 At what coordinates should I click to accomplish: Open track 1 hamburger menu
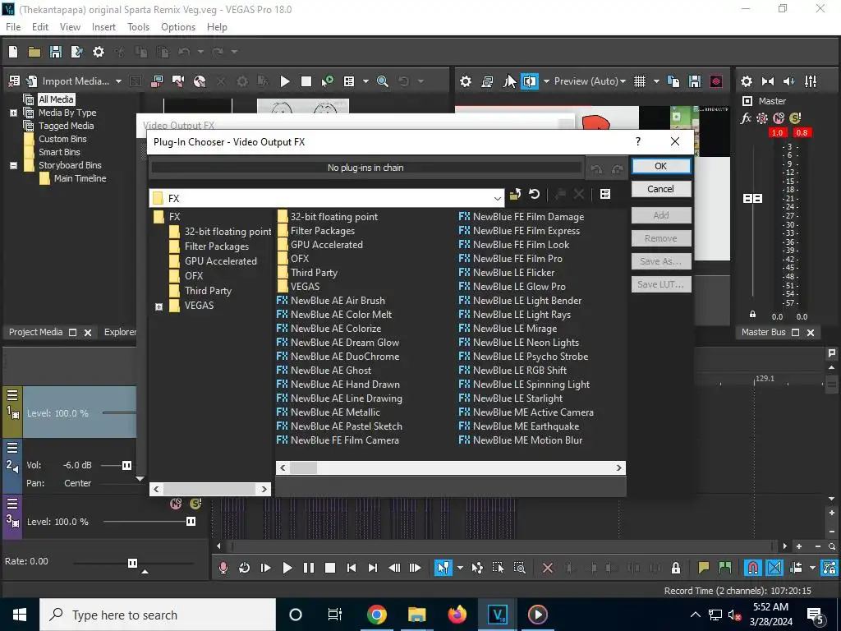point(12,396)
